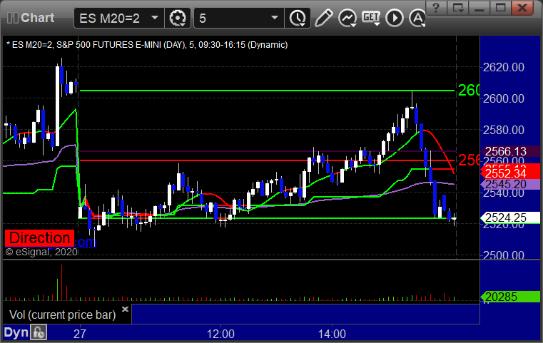543x343 pixels.
Task: Open the symbol settings gear menu
Action: (x=178, y=18)
